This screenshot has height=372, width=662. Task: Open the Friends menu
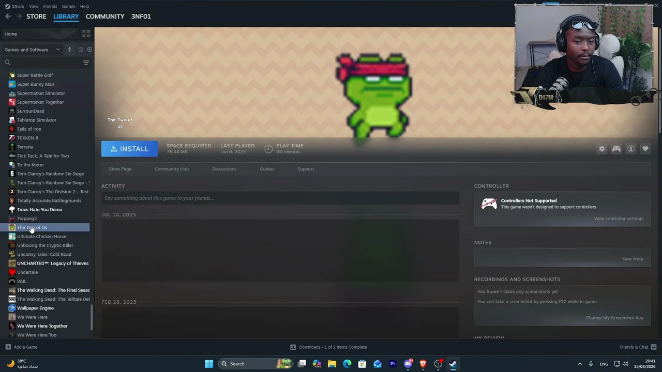(50, 6)
